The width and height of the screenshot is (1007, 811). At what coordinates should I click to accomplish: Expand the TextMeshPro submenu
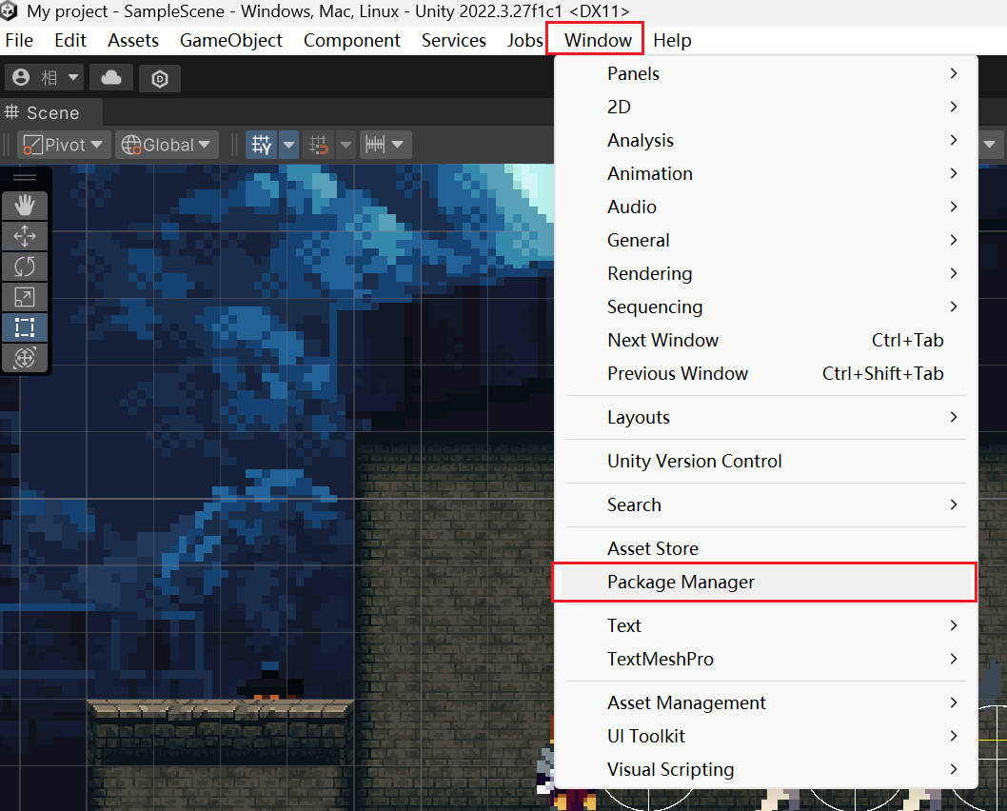point(765,659)
